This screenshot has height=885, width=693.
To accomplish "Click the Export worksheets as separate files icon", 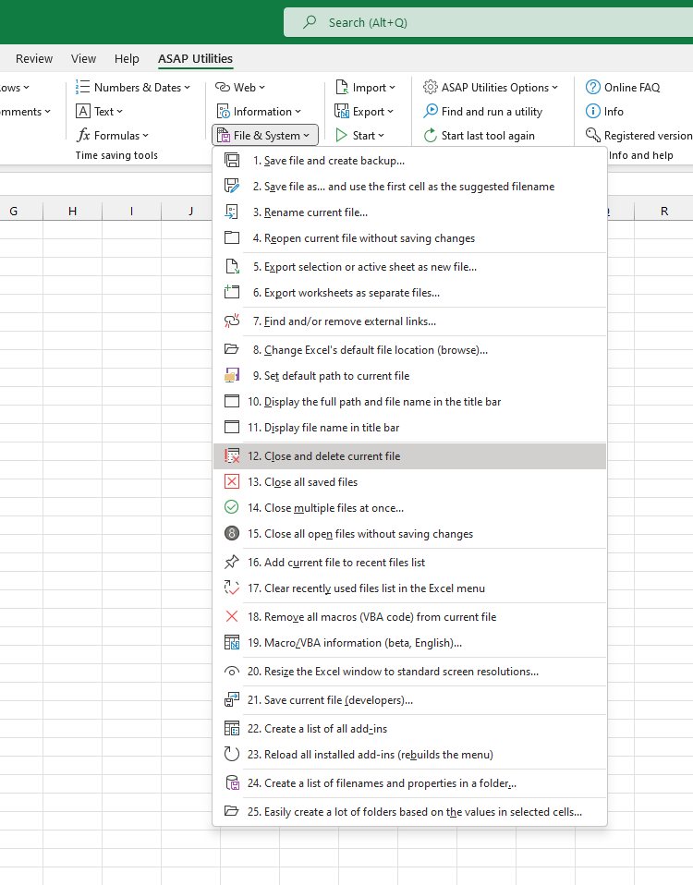I will 231,292.
